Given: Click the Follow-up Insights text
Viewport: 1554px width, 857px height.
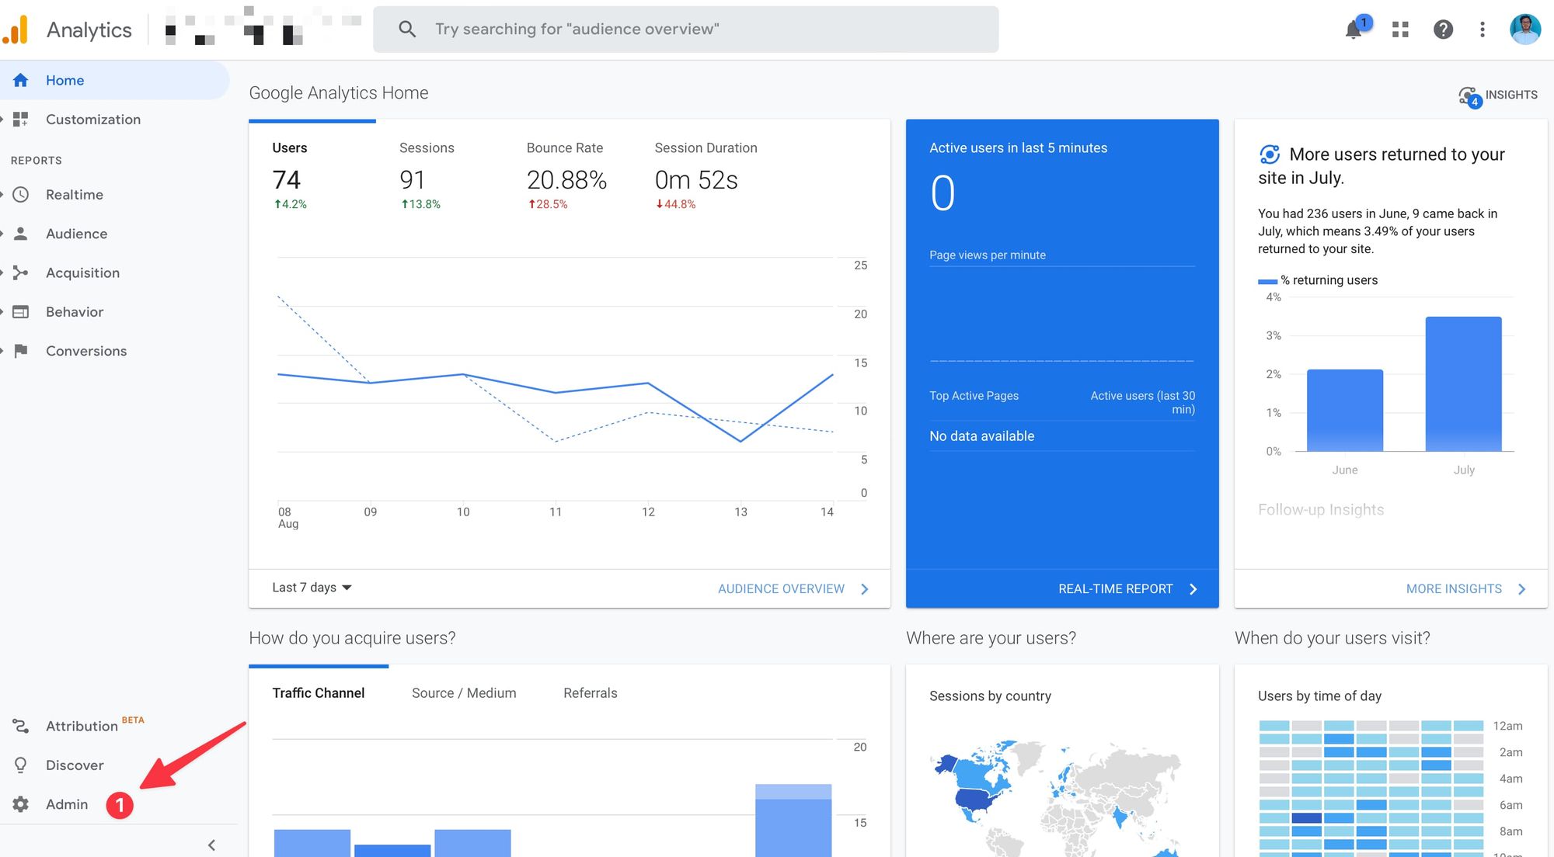Looking at the screenshot, I should coord(1321,509).
